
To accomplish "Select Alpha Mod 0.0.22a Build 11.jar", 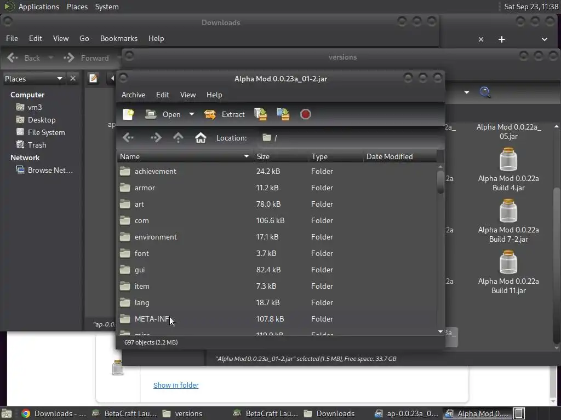I will pos(508,272).
